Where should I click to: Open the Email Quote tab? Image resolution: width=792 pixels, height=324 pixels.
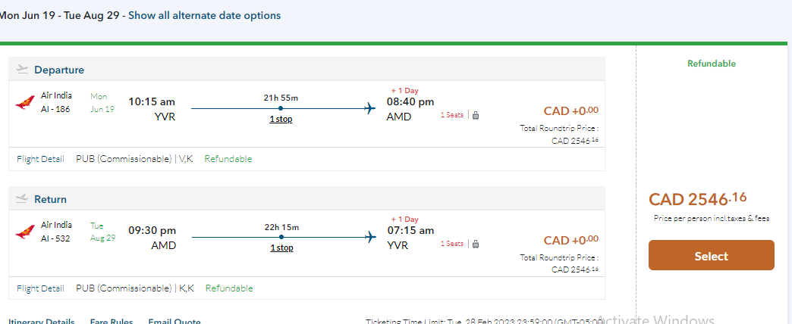click(x=174, y=321)
